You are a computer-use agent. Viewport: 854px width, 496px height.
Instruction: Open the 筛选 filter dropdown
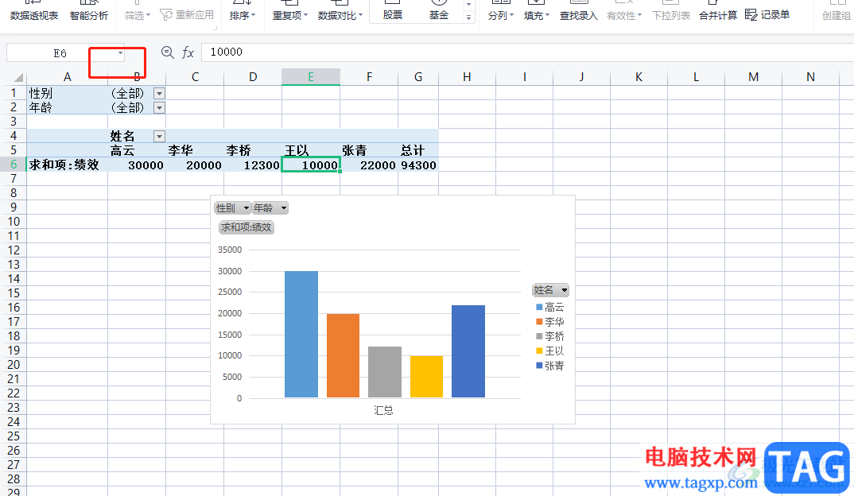(x=138, y=12)
